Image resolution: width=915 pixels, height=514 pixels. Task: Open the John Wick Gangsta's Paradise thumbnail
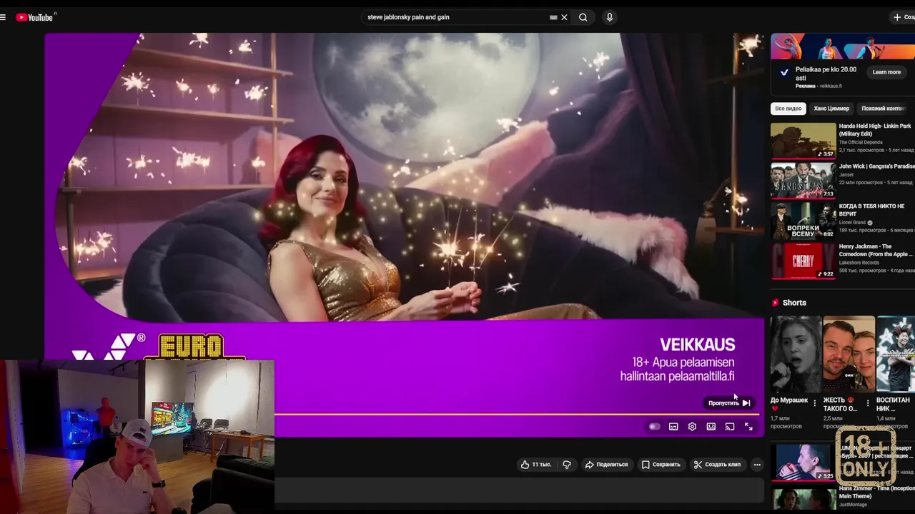coord(803,181)
